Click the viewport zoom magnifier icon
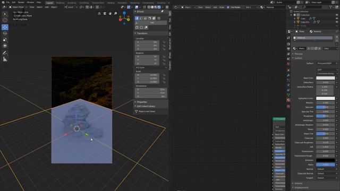The image size is (340, 191). [x=116, y=13]
